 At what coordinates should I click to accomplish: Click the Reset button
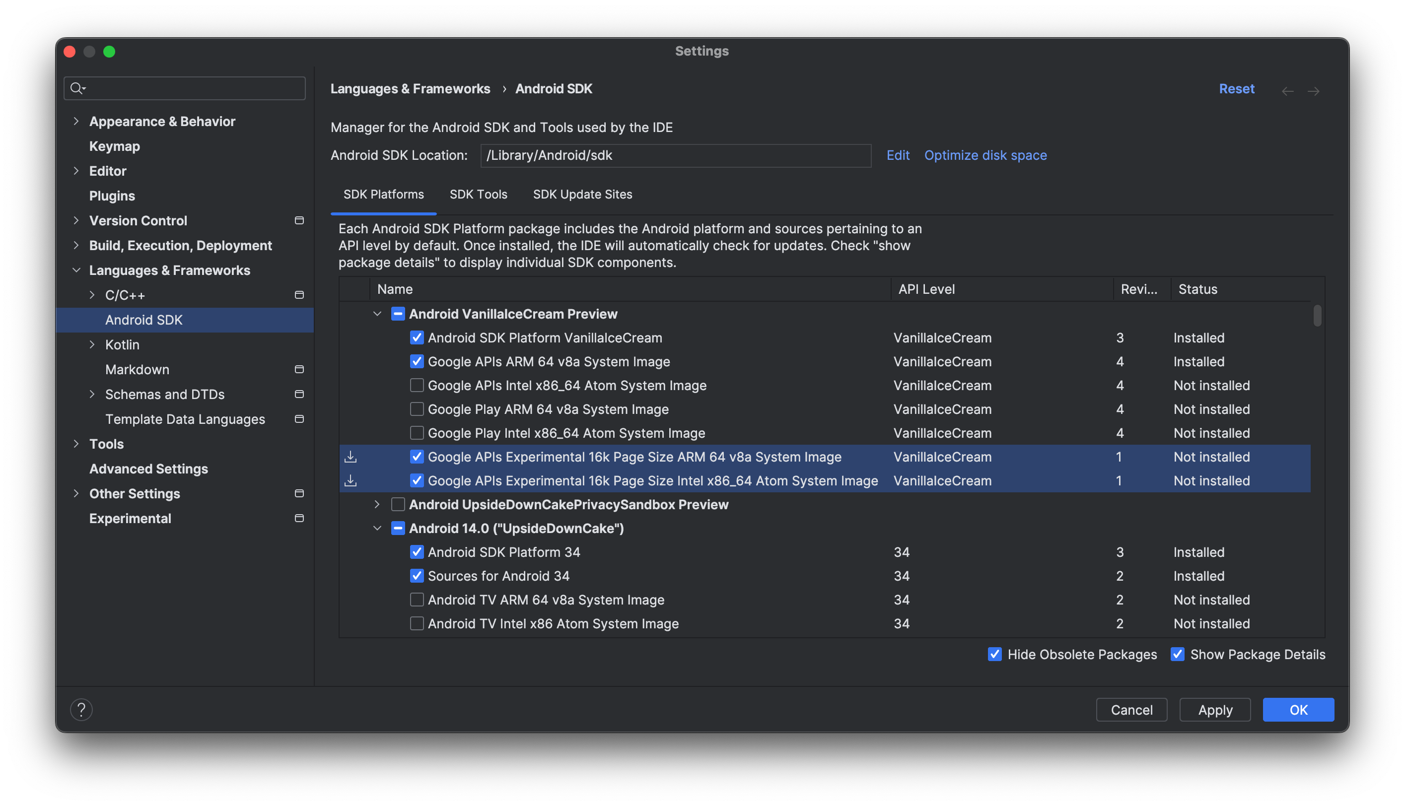tap(1237, 88)
